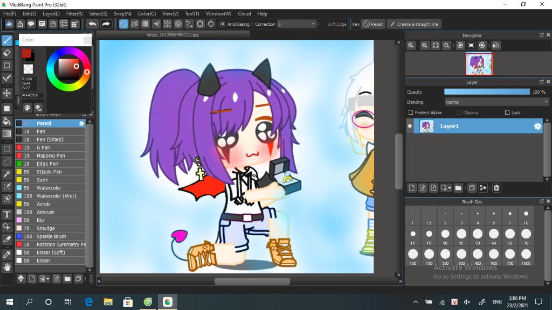The height and width of the screenshot is (310, 552).
Task: Select the Bucket fill tool
Action: point(6,121)
